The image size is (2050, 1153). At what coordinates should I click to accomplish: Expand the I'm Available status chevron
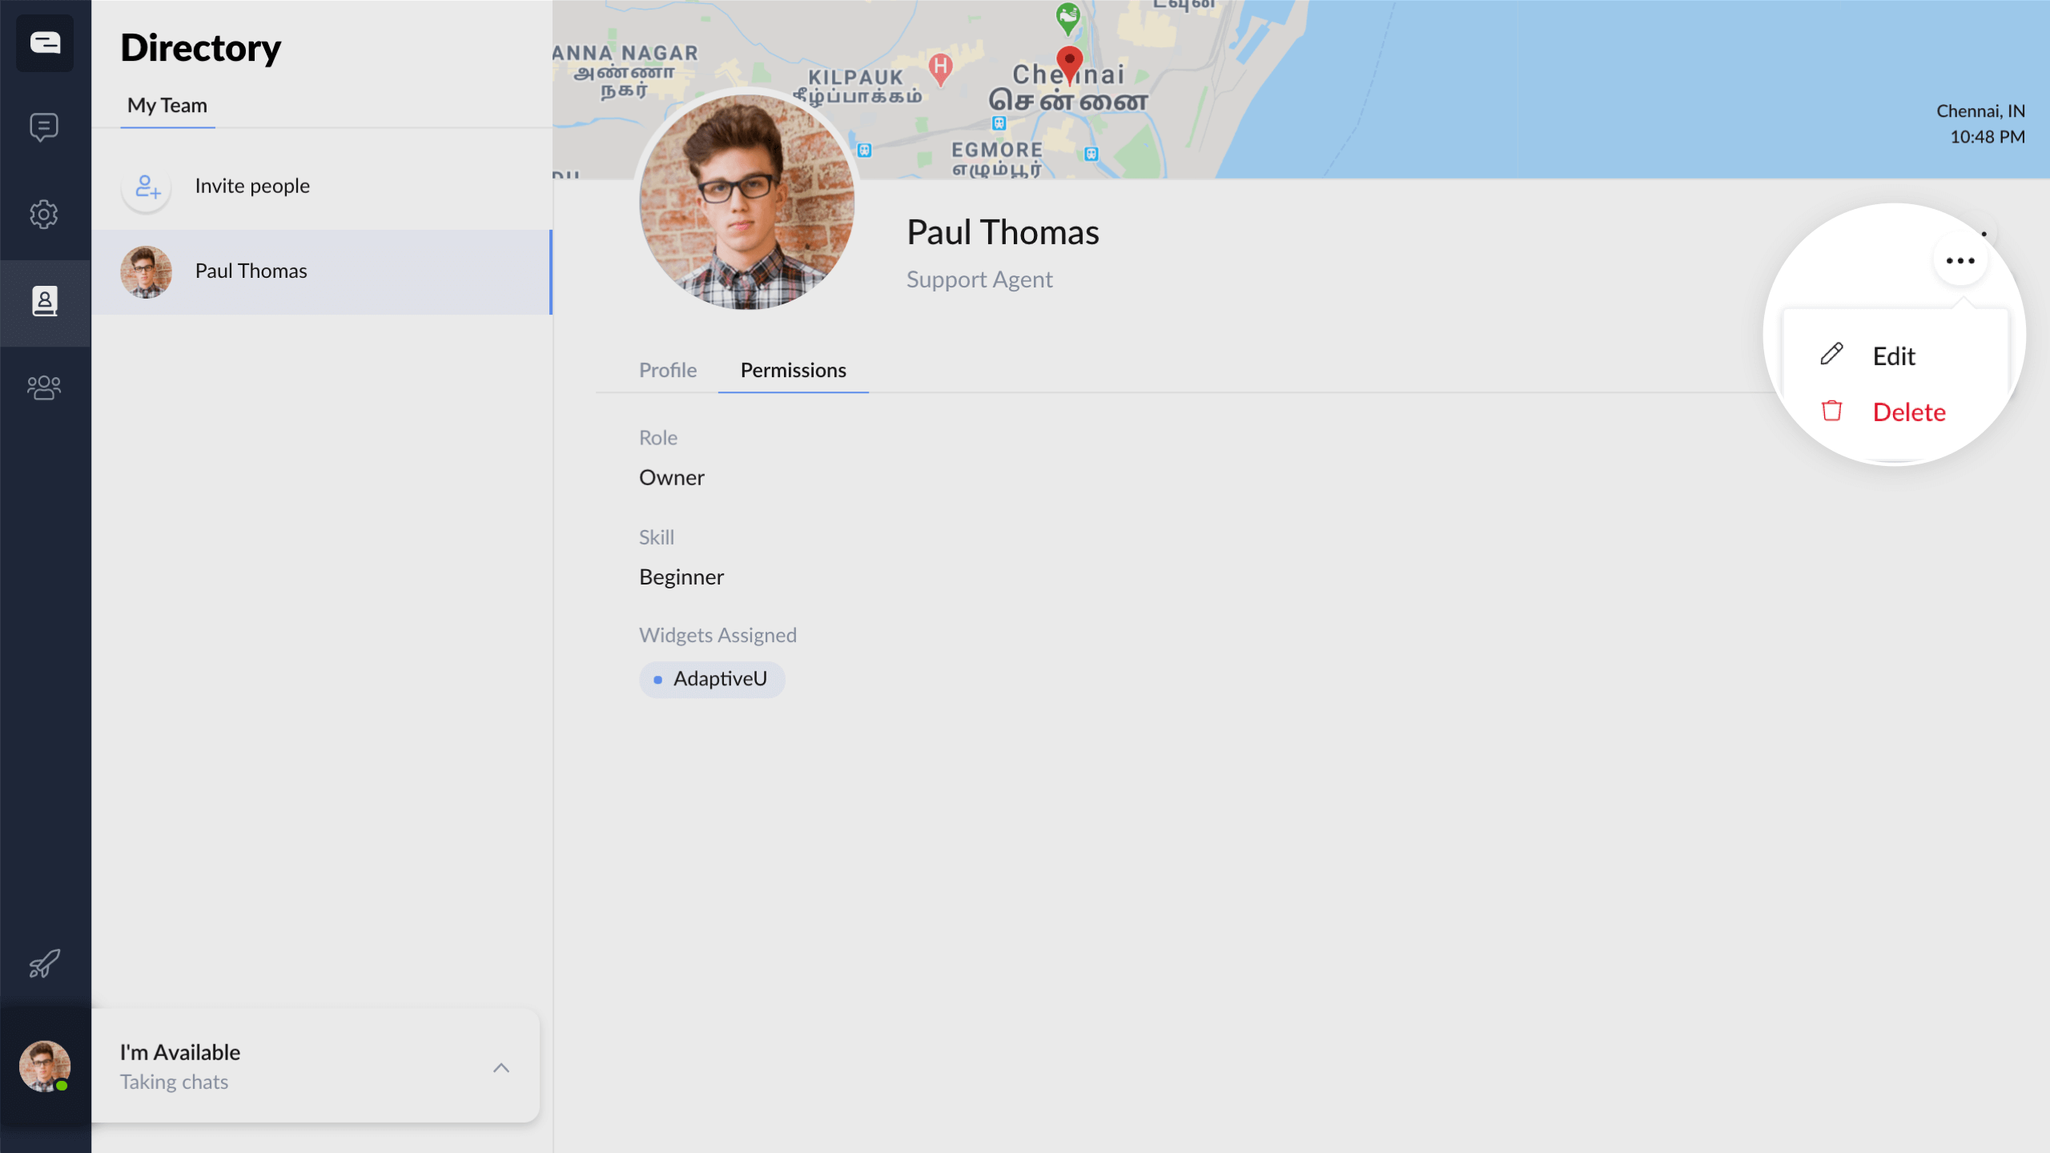tap(501, 1067)
